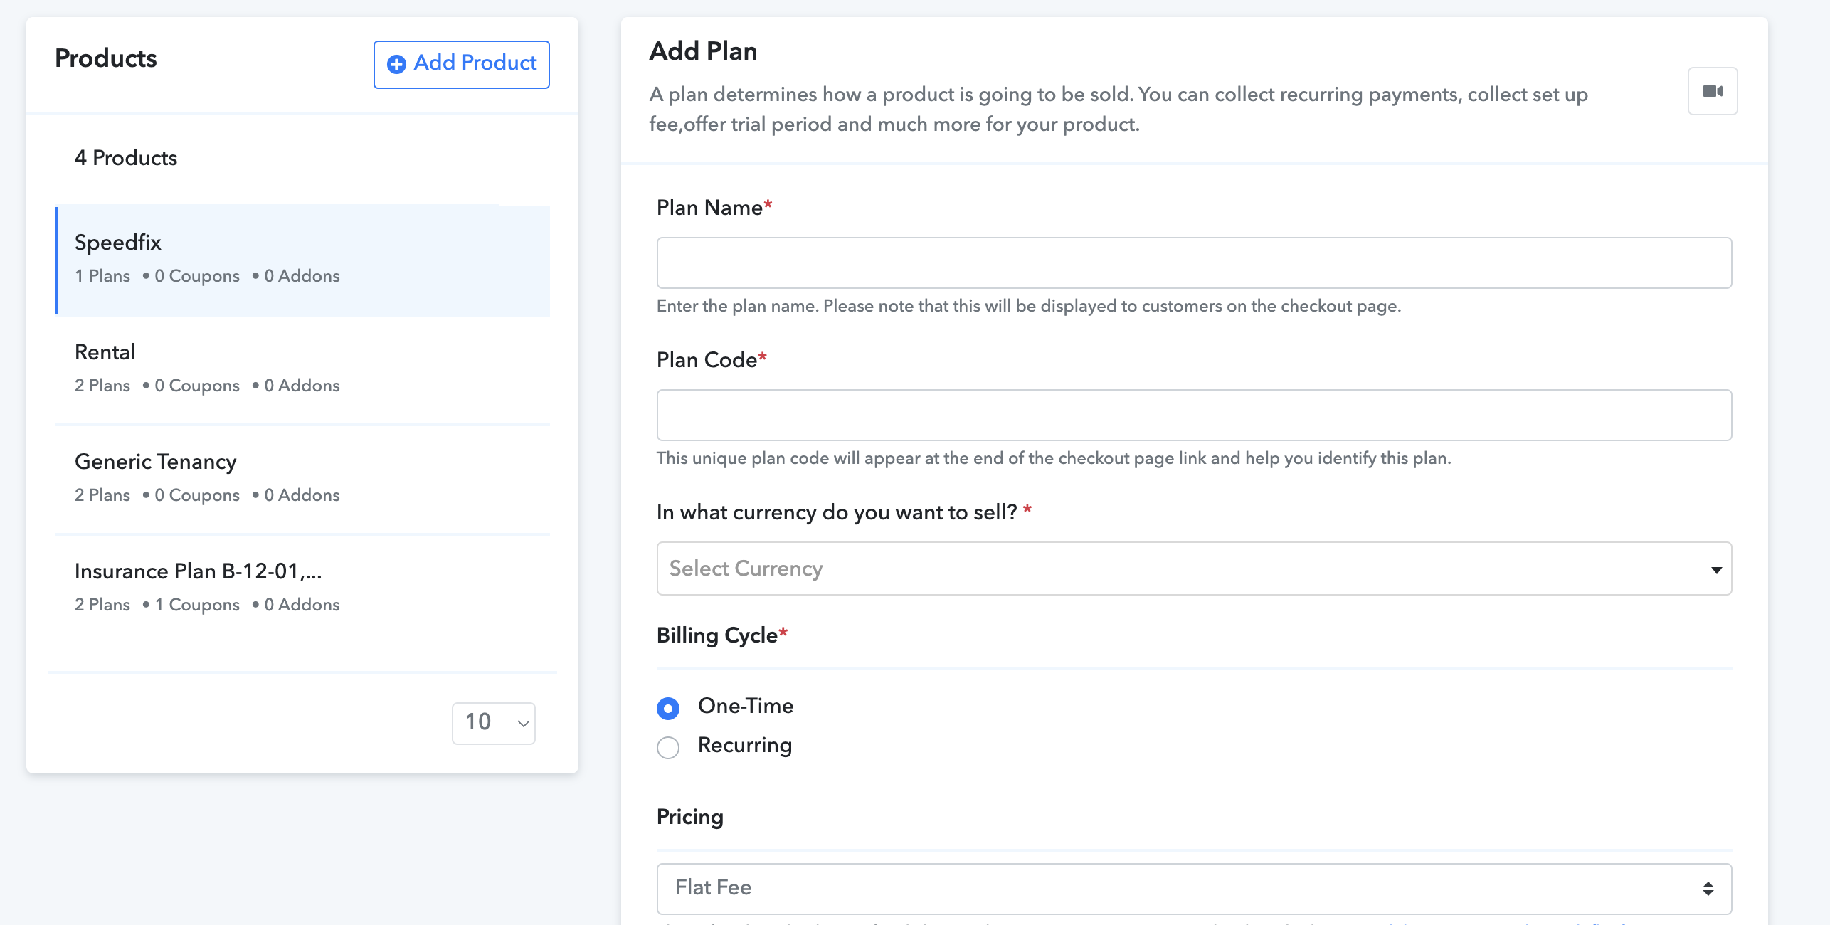The height and width of the screenshot is (925, 1830).
Task: Click the Add Product button
Action: (461, 64)
